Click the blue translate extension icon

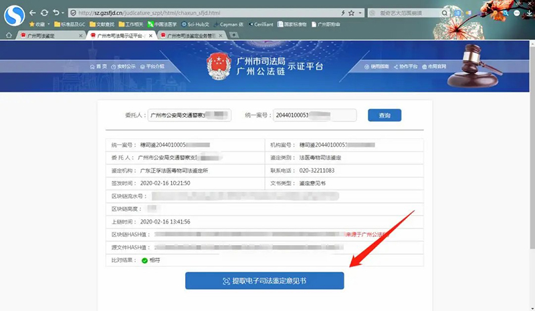click(458, 13)
